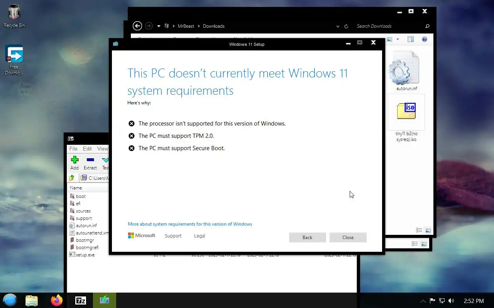This screenshot has height=308, width=494.
Task: Open the Free Download desktop shortcut
Action: (14, 60)
